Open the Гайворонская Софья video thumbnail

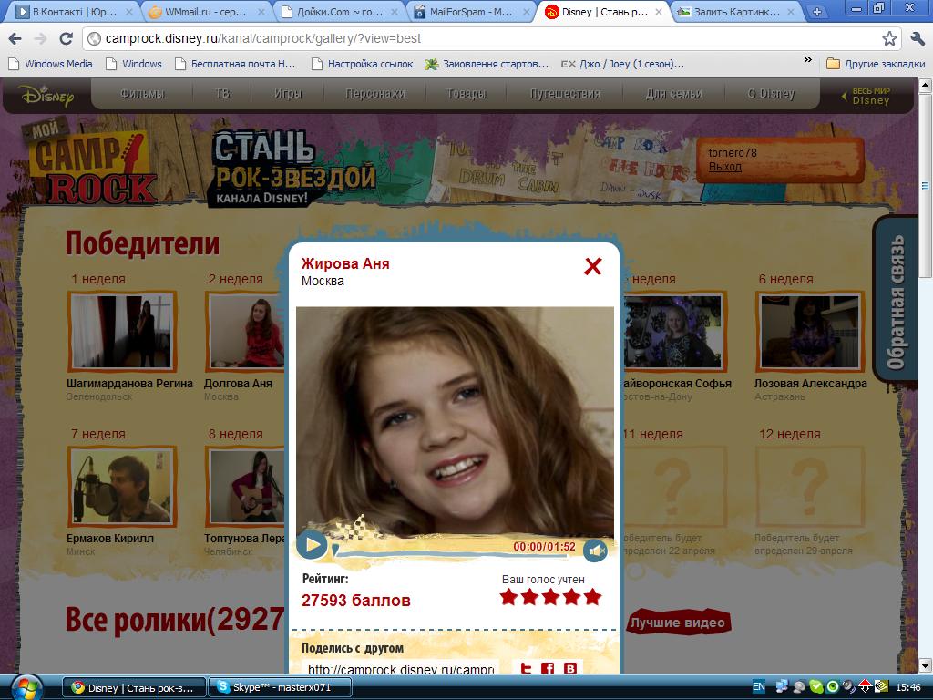pos(673,331)
